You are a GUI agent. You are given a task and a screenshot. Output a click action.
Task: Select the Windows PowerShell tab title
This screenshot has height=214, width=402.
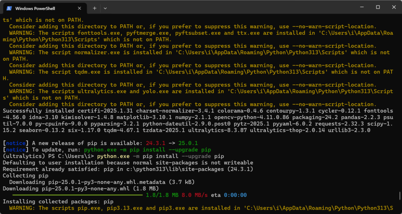pos(35,8)
